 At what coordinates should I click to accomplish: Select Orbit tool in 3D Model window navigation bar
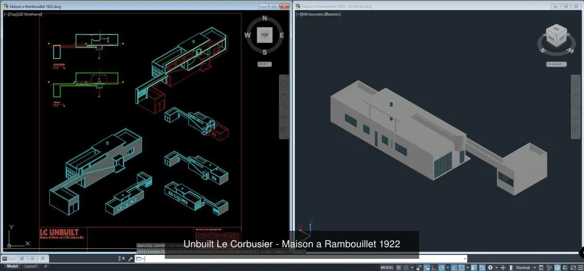click(x=576, y=116)
